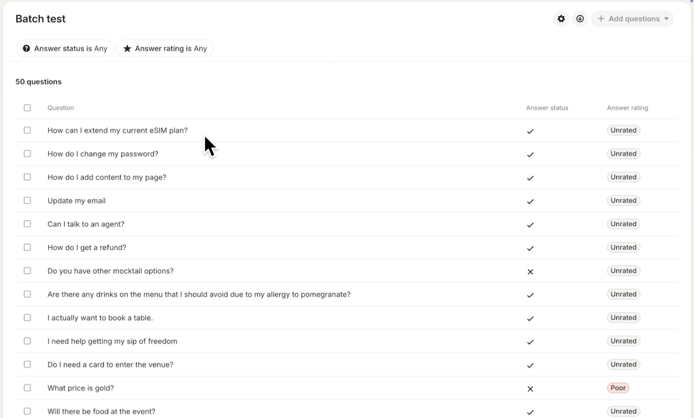Toggle the select-all questions checkbox

27,108
